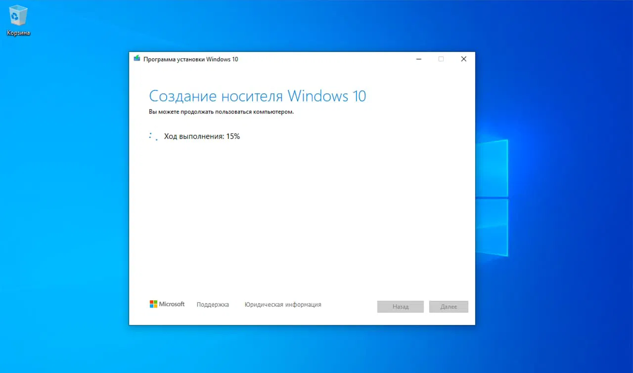Open the Юридическая информация legal link
The height and width of the screenshot is (373, 633).
click(x=282, y=304)
